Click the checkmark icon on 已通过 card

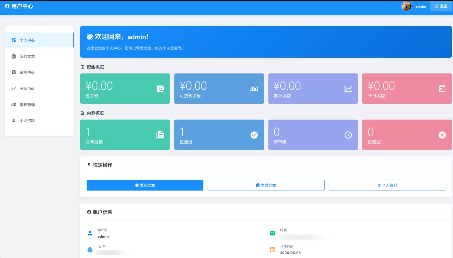[254, 135]
